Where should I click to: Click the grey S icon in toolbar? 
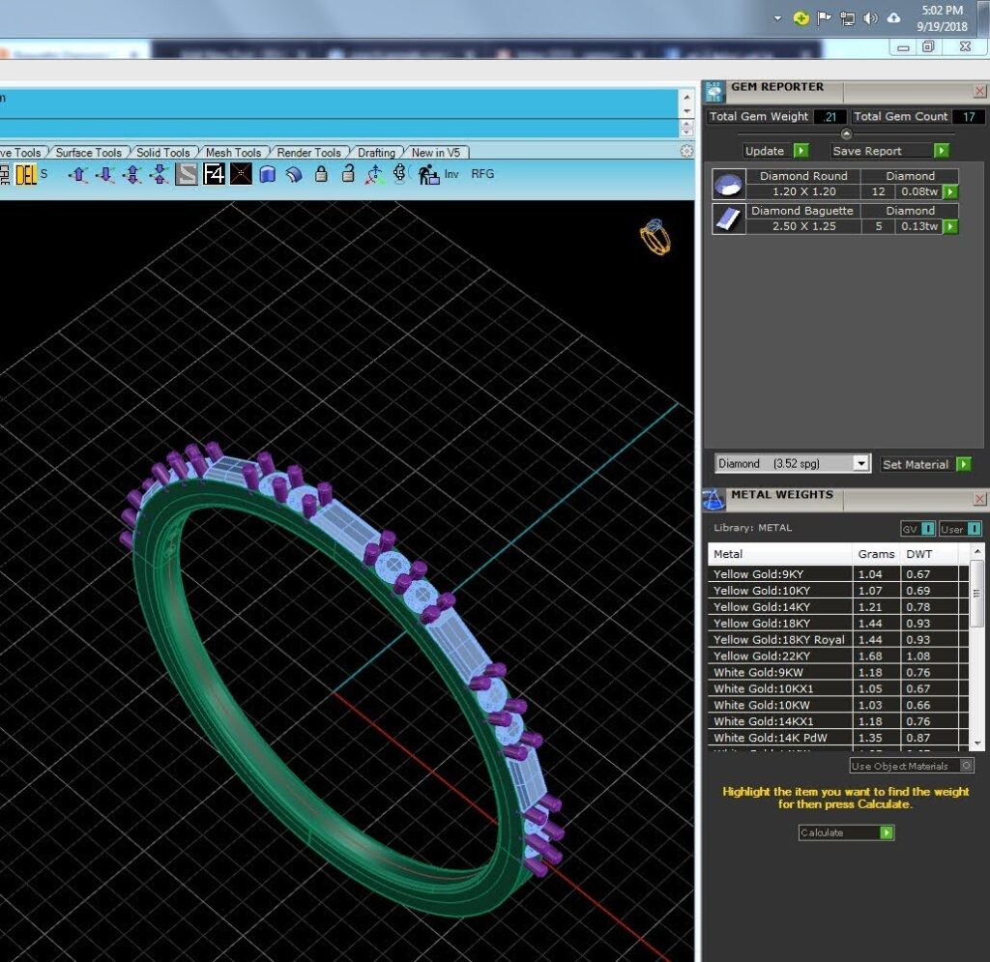point(187,174)
